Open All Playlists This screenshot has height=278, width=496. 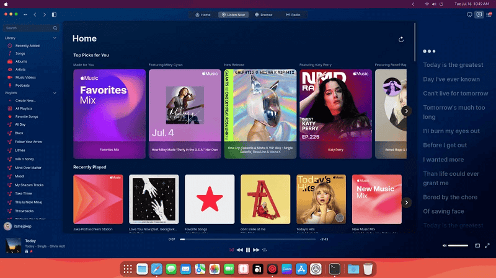point(24,109)
